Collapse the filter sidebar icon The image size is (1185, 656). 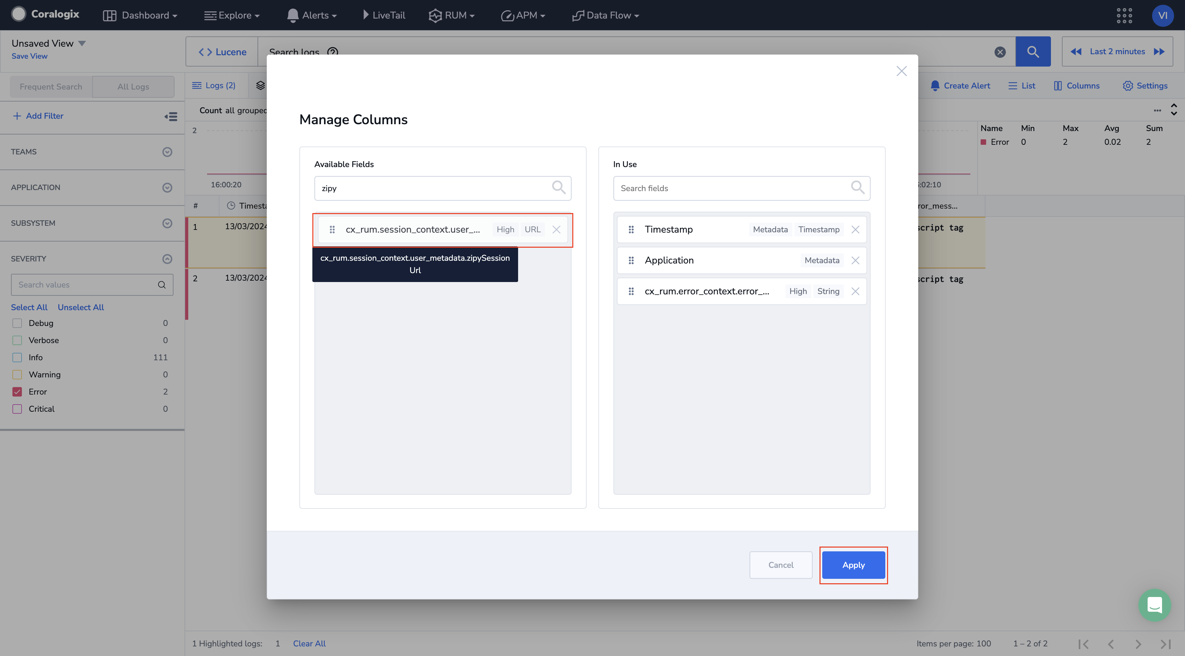tap(171, 116)
